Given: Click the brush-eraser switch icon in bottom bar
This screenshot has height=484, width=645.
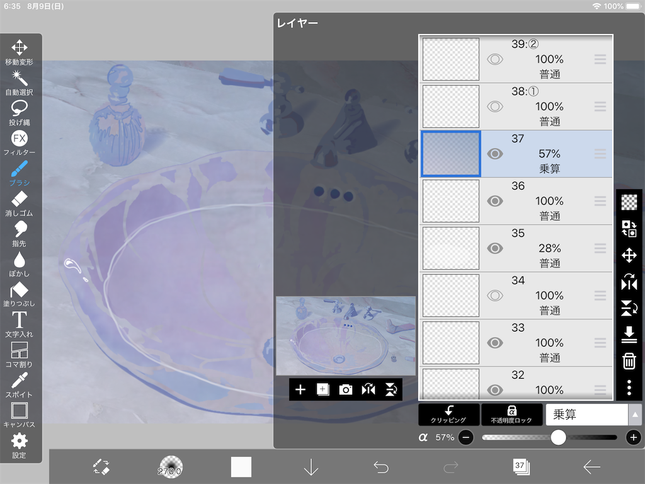Looking at the screenshot, I should 101,467.
